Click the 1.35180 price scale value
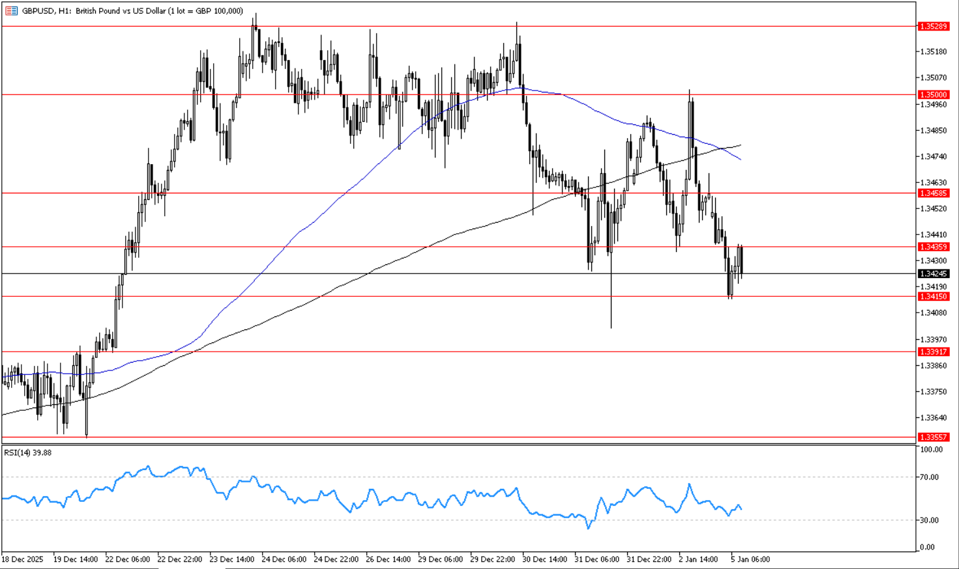The height and width of the screenshot is (569, 959). [933, 51]
